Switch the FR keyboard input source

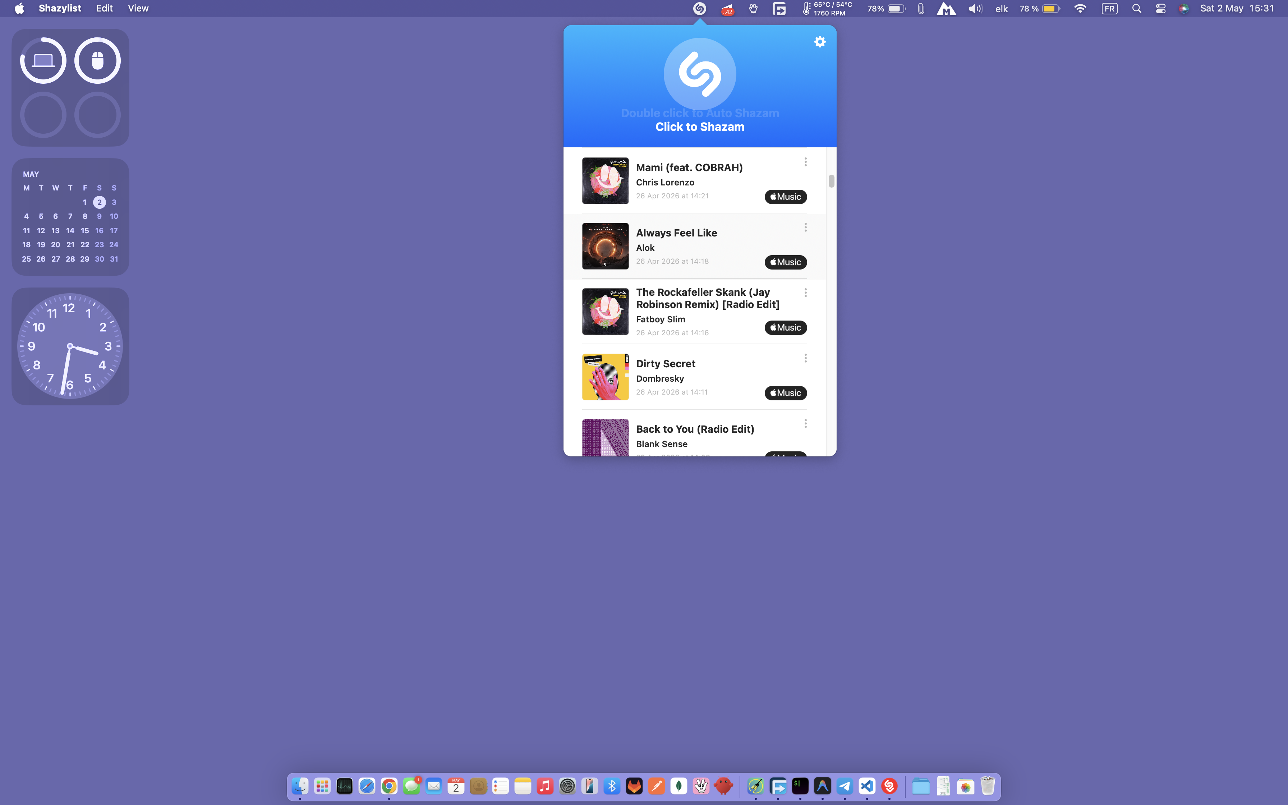(x=1109, y=9)
